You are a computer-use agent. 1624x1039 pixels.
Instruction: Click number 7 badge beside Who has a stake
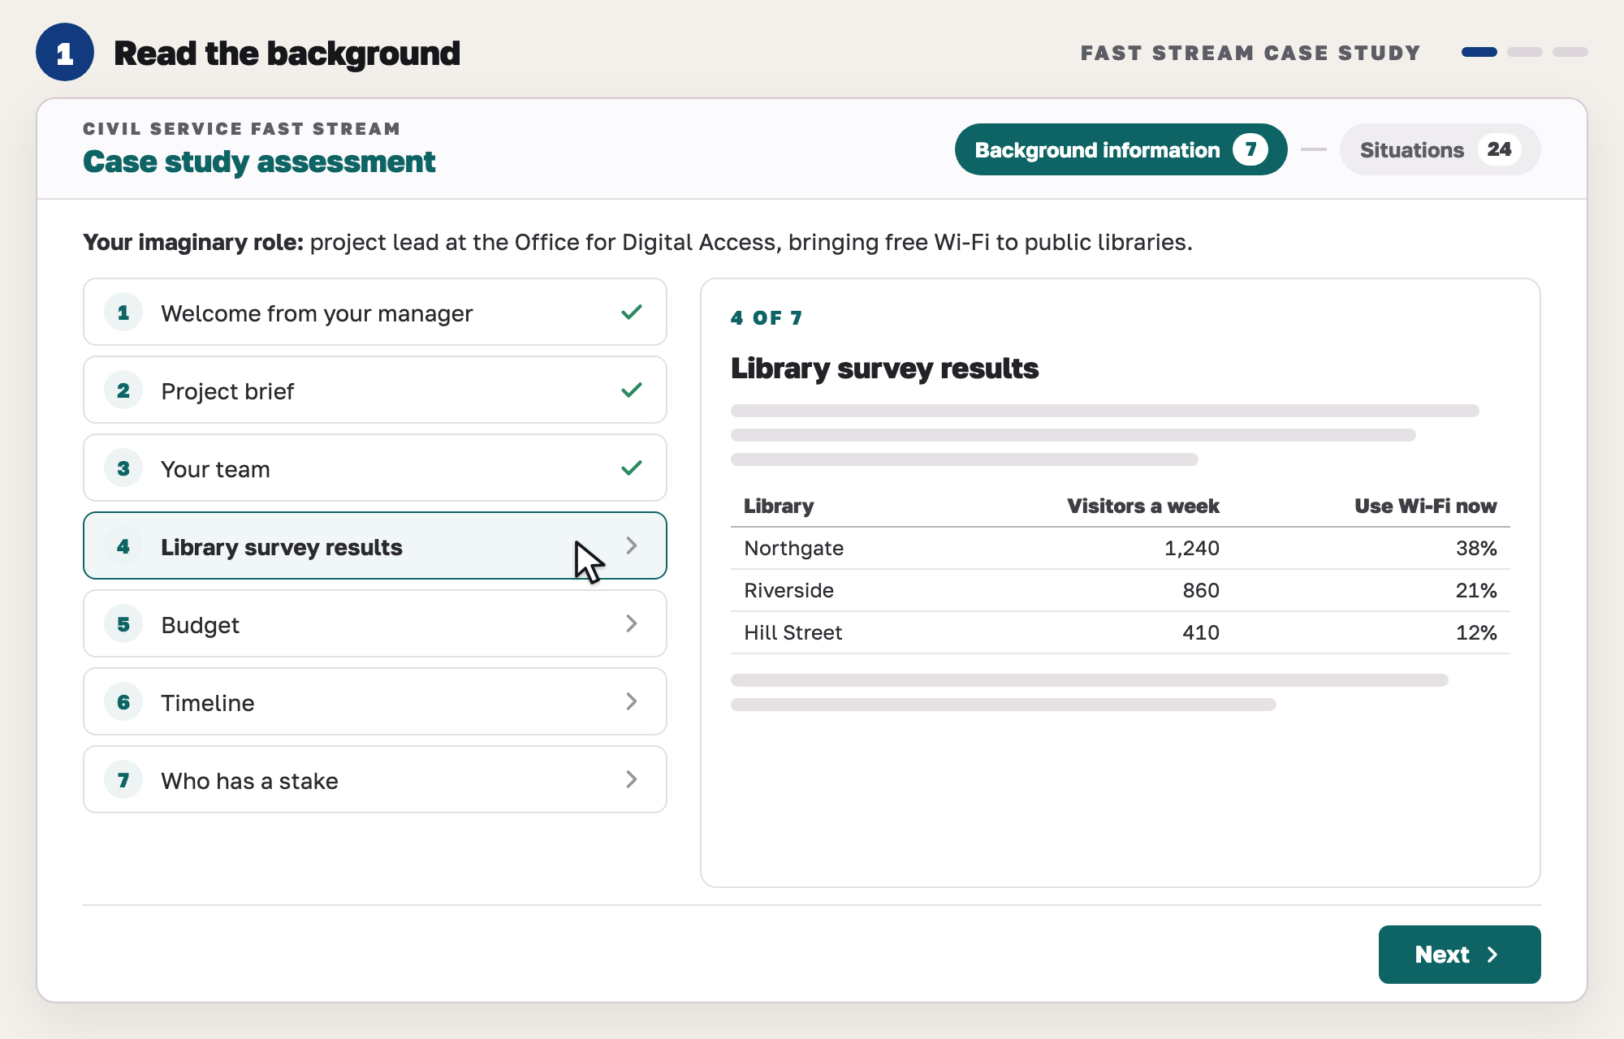pyautogui.click(x=123, y=780)
